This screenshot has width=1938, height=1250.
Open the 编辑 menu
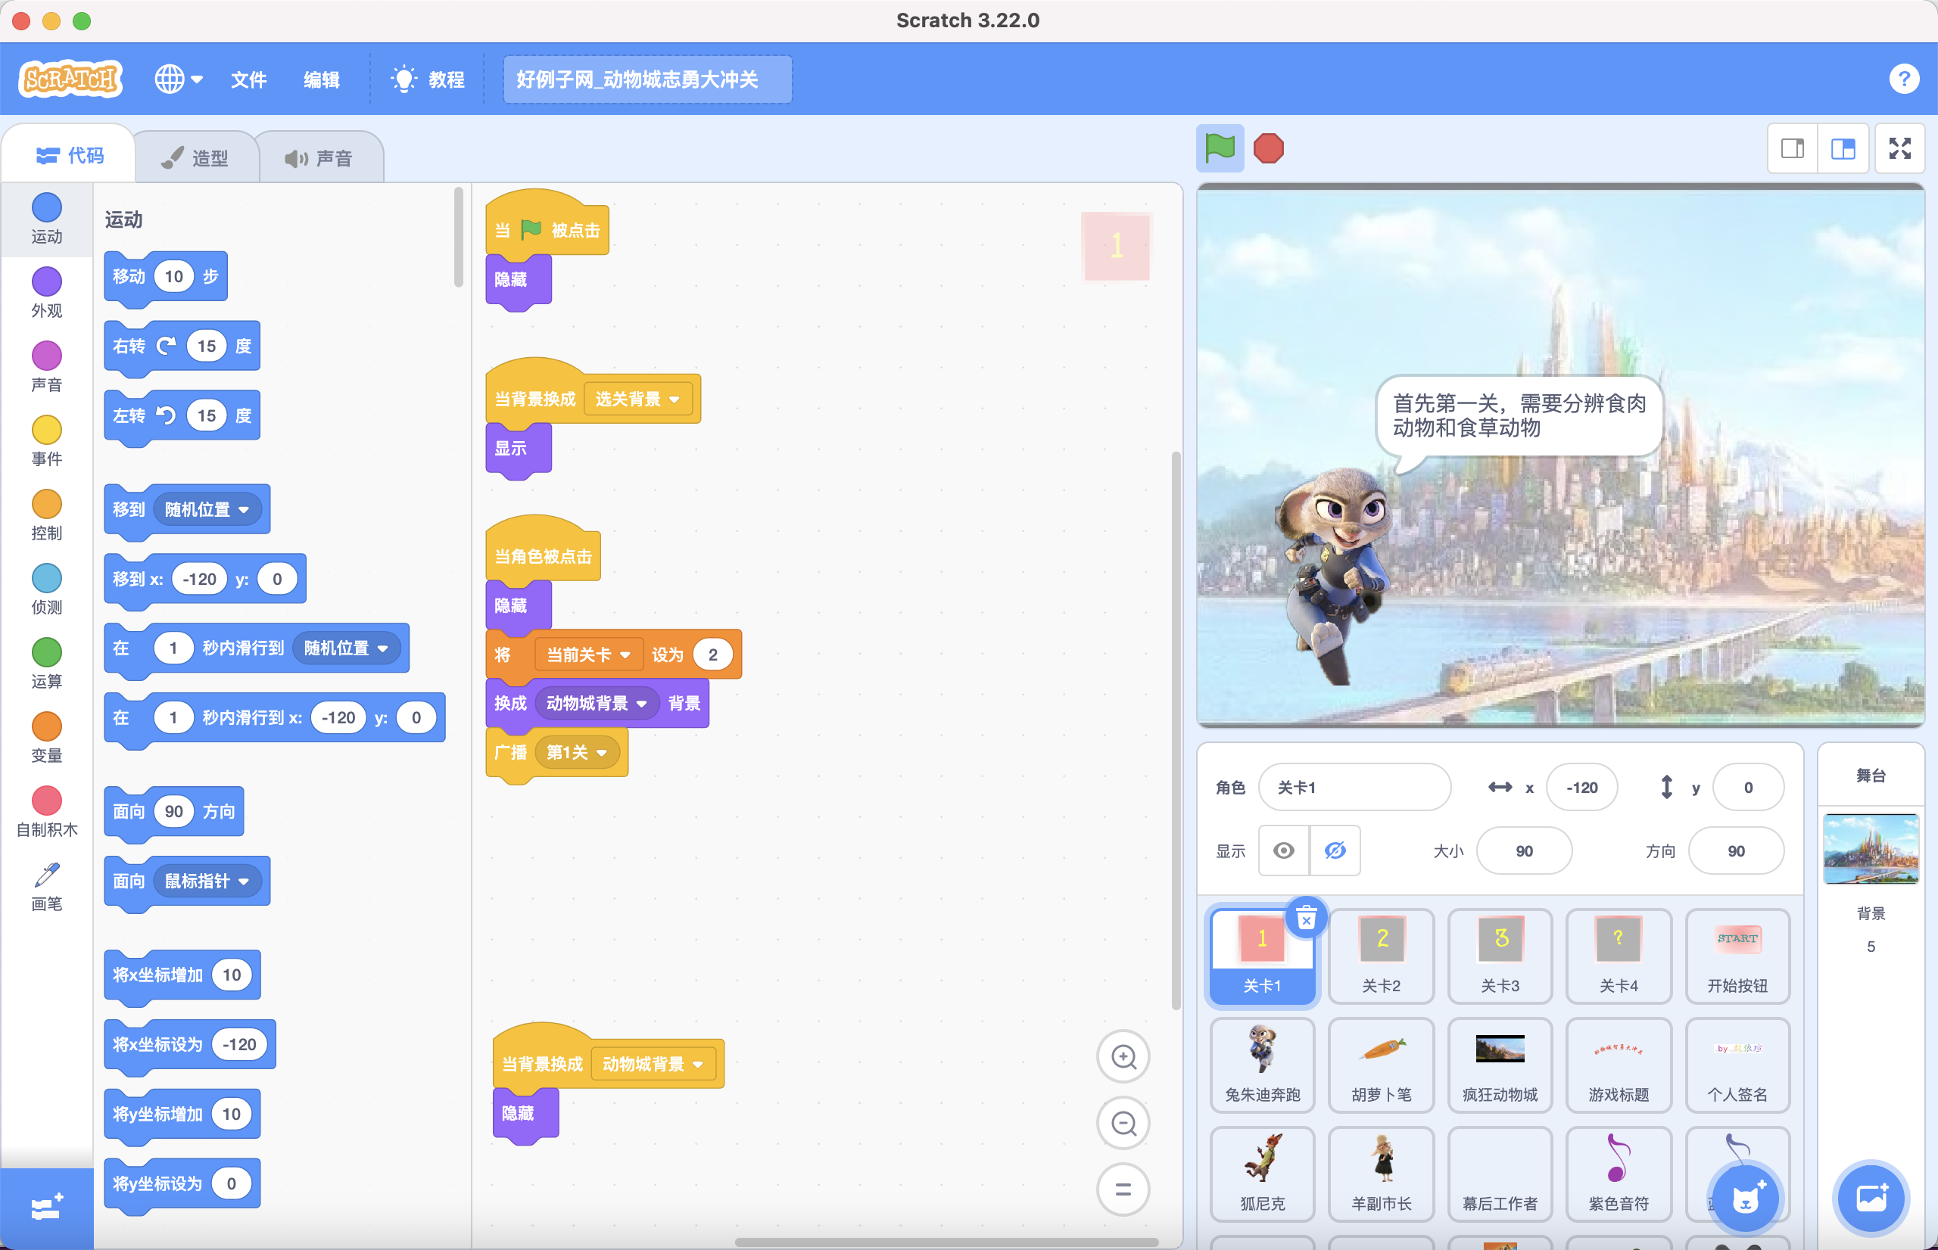pos(322,79)
